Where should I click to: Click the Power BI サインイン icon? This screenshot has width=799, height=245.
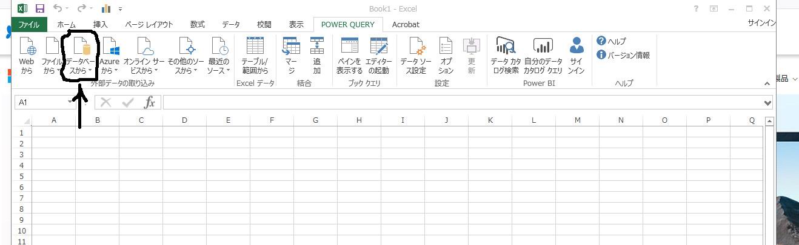click(577, 56)
